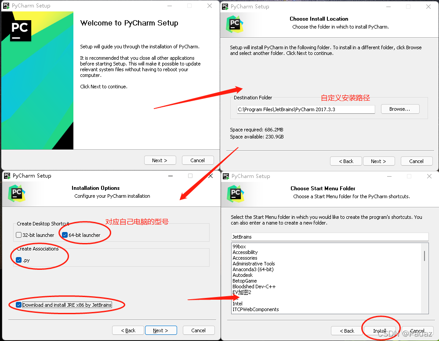Click Next in the Welcome to PyCharm Setup window
Viewport: 439px width, 341px height.
pyautogui.click(x=160, y=160)
